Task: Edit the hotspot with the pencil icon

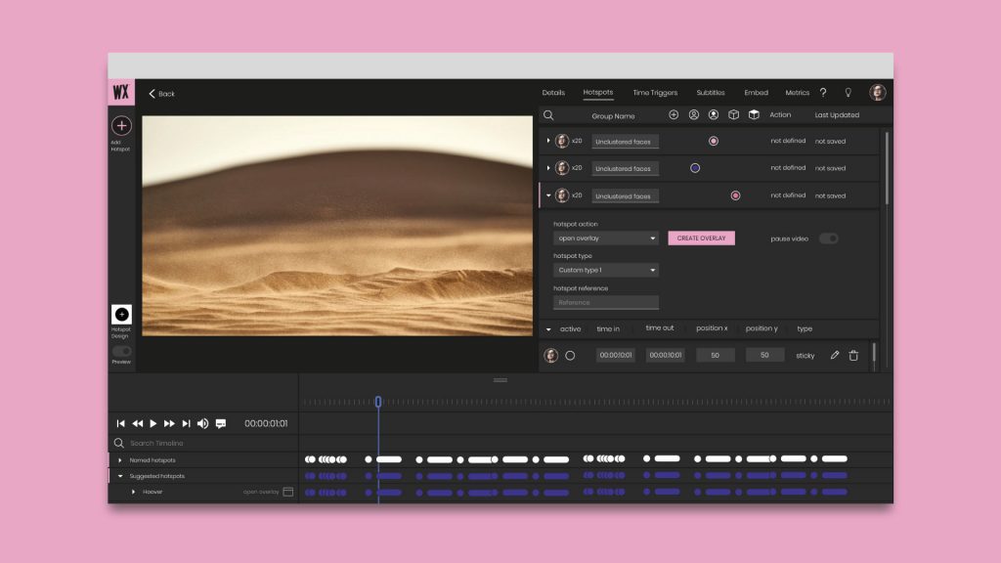Action: [835, 355]
